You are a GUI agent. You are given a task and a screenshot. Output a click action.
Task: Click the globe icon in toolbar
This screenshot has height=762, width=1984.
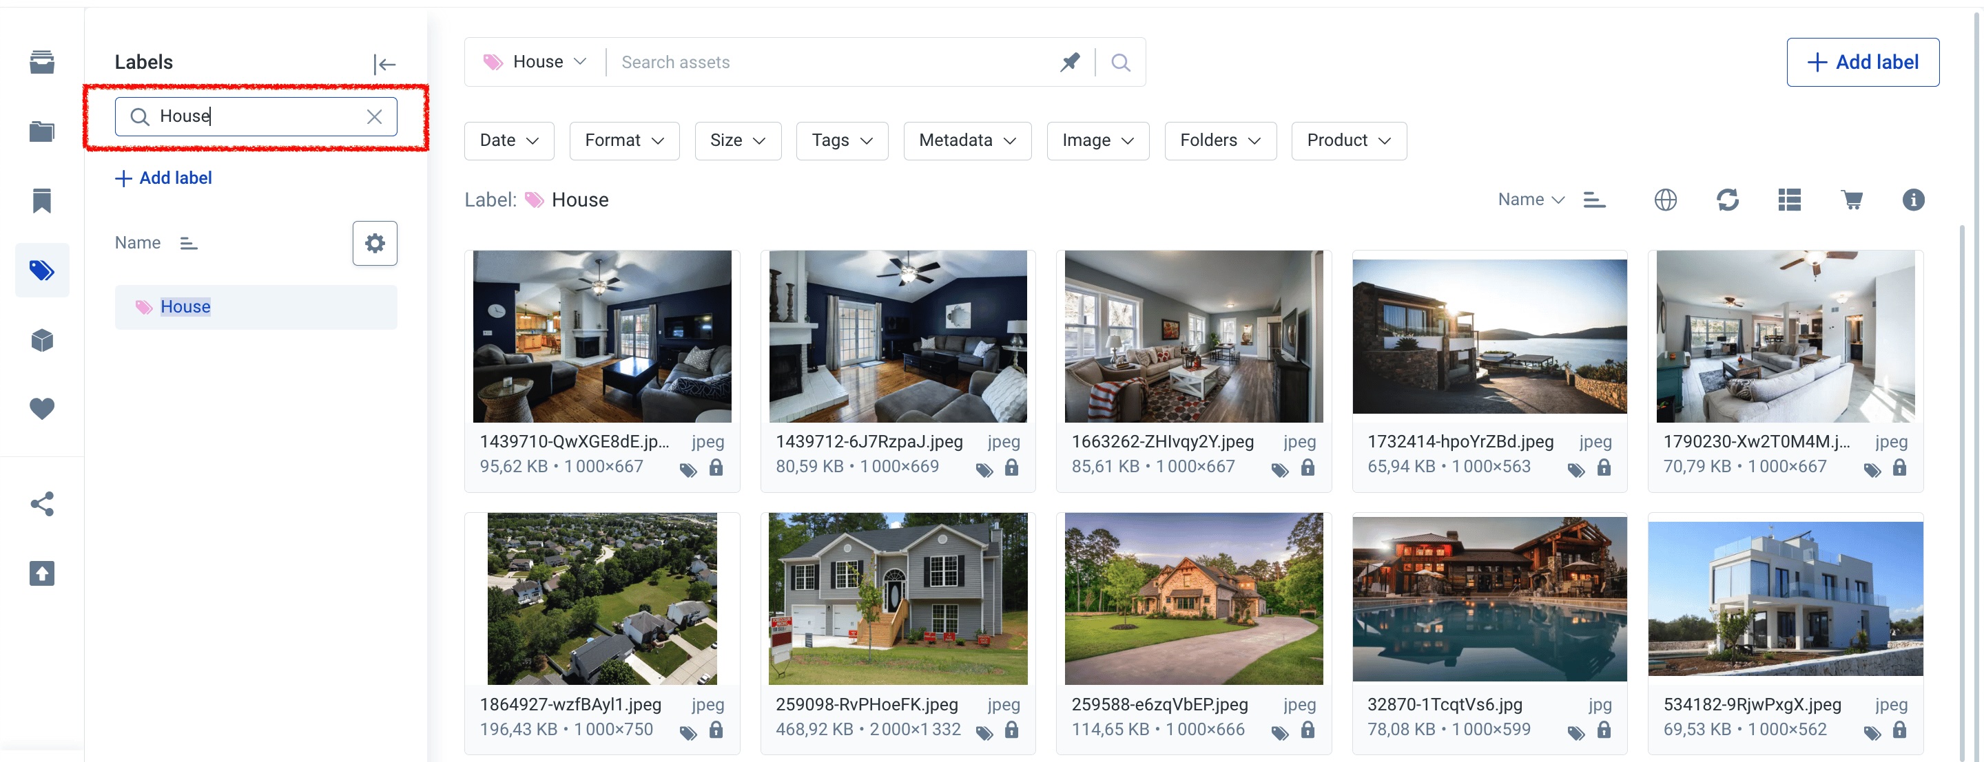(1665, 200)
